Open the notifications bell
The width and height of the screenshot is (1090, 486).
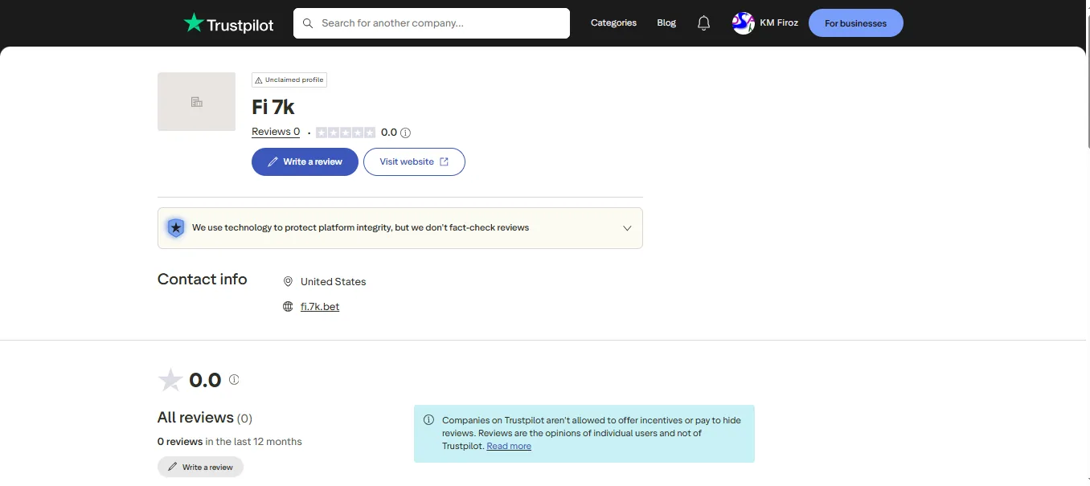[x=703, y=23]
